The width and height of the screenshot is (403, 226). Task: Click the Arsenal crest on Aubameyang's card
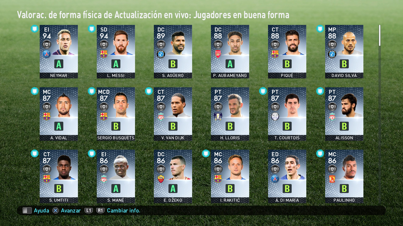[x=218, y=54]
